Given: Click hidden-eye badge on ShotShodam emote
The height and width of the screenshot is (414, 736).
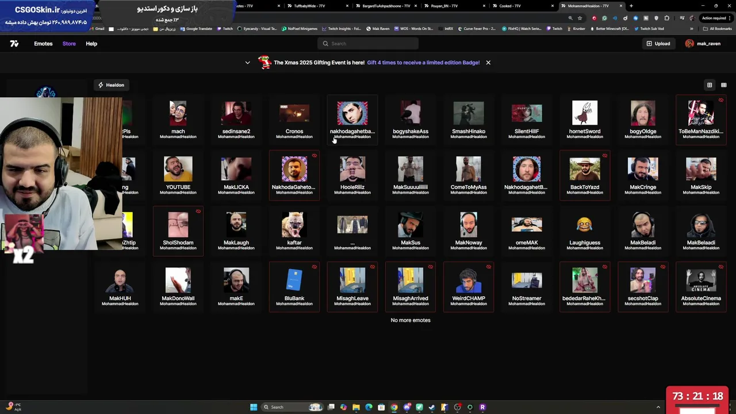Looking at the screenshot, I should click(x=198, y=212).
